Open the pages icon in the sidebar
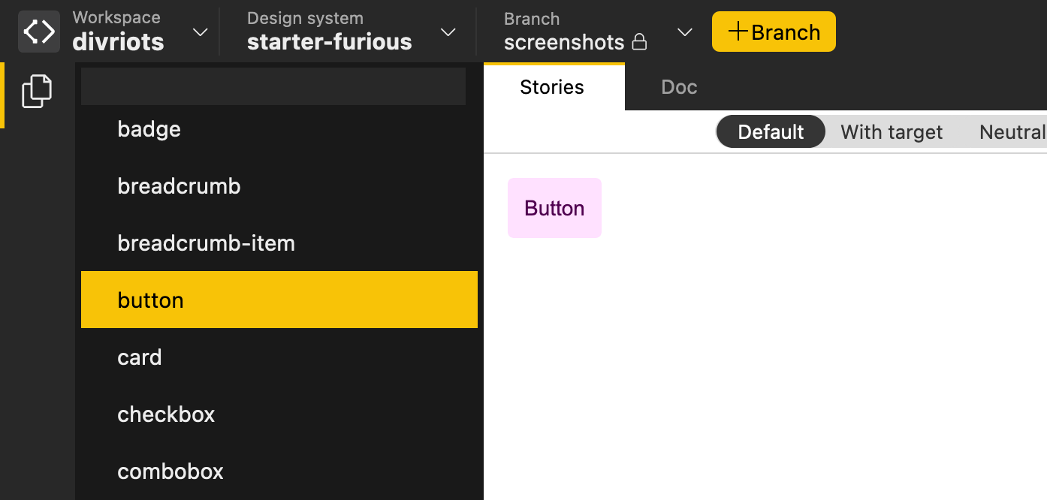This screenshot has width=1047, height=500. click(37, 92)
